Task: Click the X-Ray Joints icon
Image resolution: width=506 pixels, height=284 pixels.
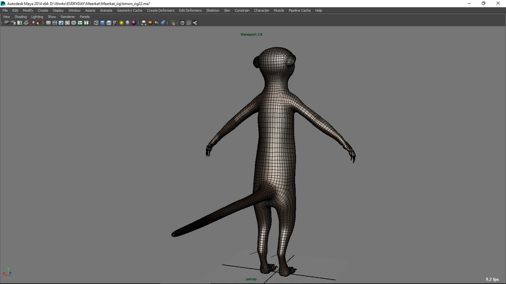Action: (x=195, y=23)
